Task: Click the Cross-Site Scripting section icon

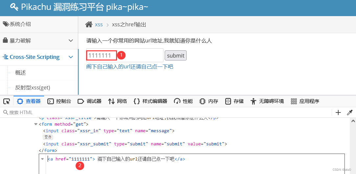Action: (6, 57)
